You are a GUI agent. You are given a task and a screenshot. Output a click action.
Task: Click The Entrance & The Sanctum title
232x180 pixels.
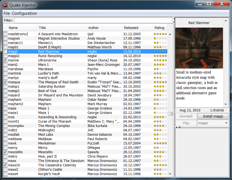61,161
